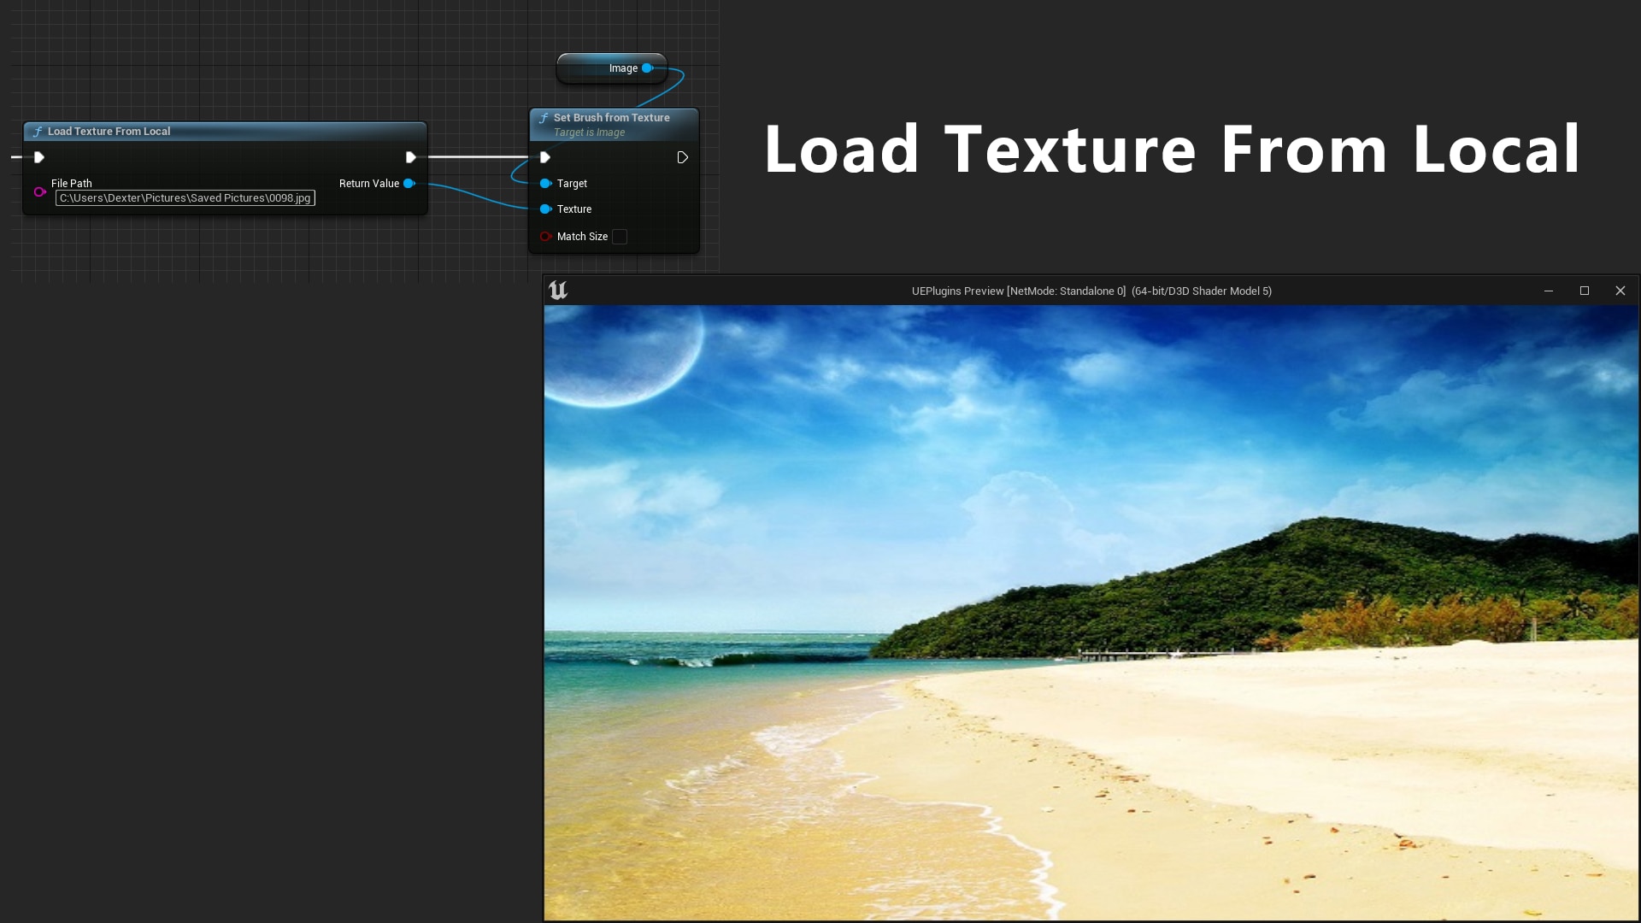Click the Unreal Engine logo in the preview window title bar
1641x923 pixels.
click(x=558, y=291)
